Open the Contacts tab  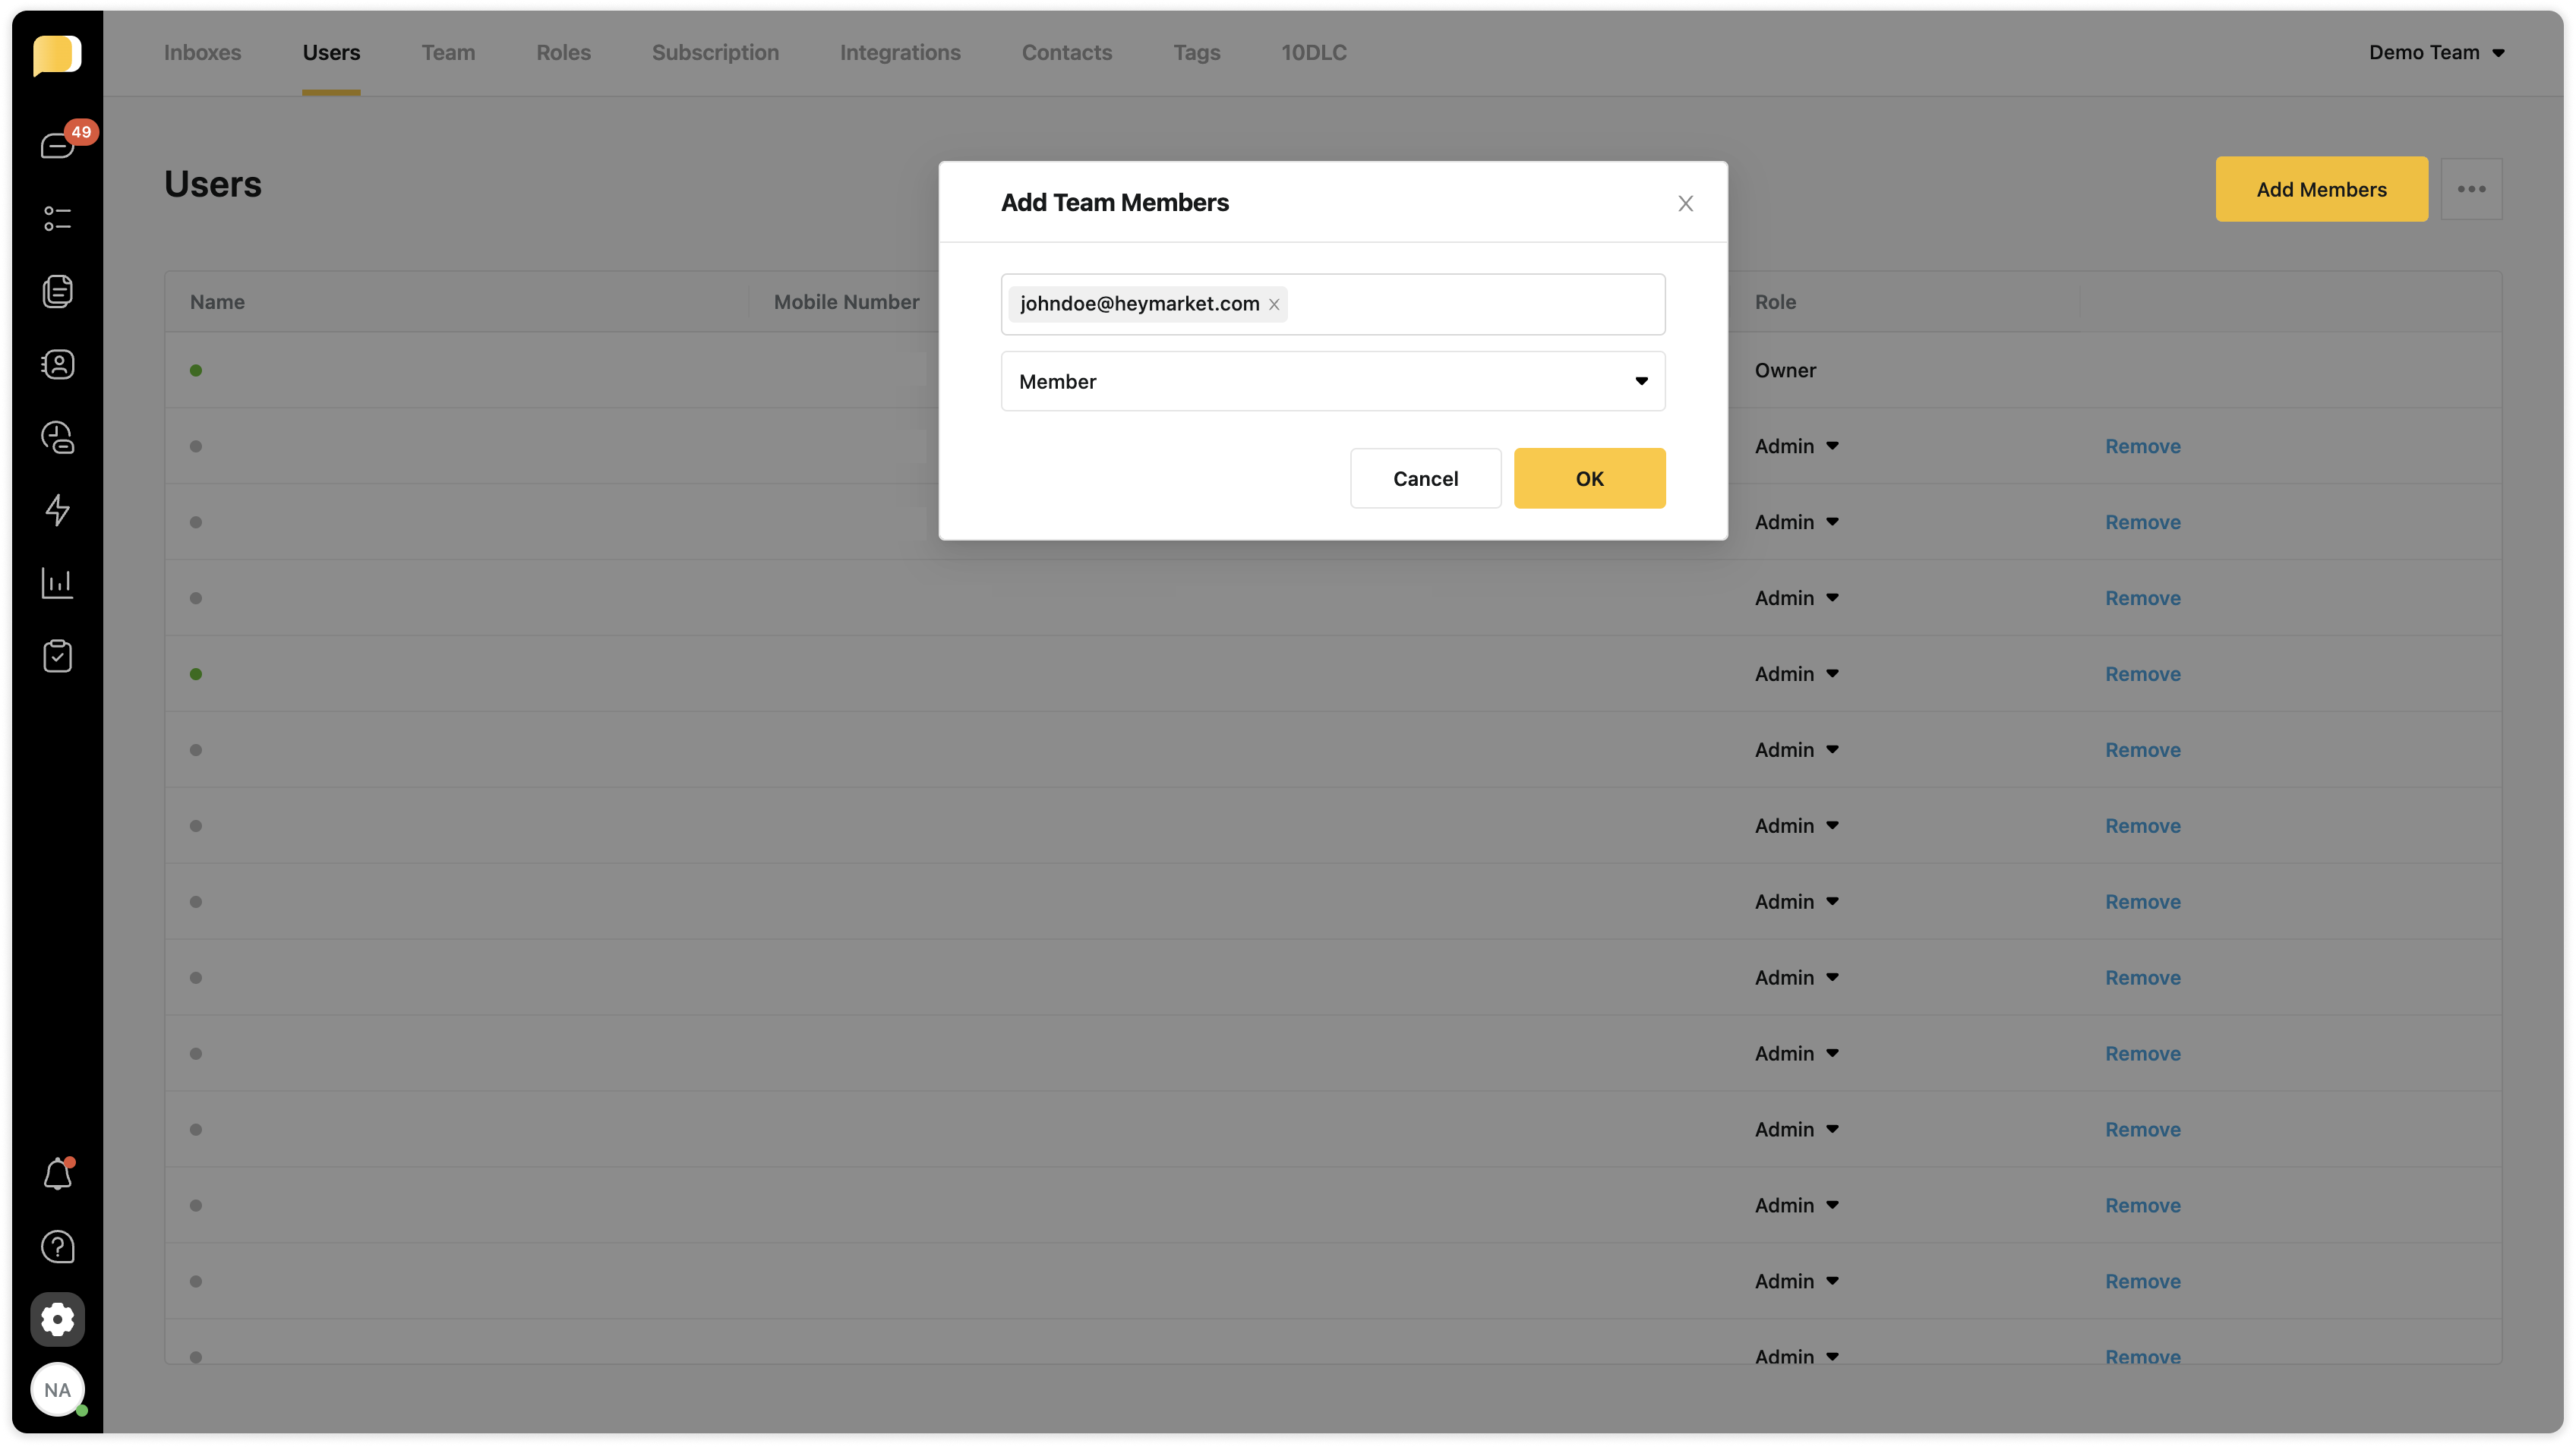click(x=1066, y=52)
